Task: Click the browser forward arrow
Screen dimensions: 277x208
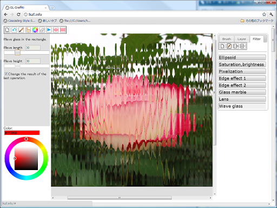Action: pos(12,15)
